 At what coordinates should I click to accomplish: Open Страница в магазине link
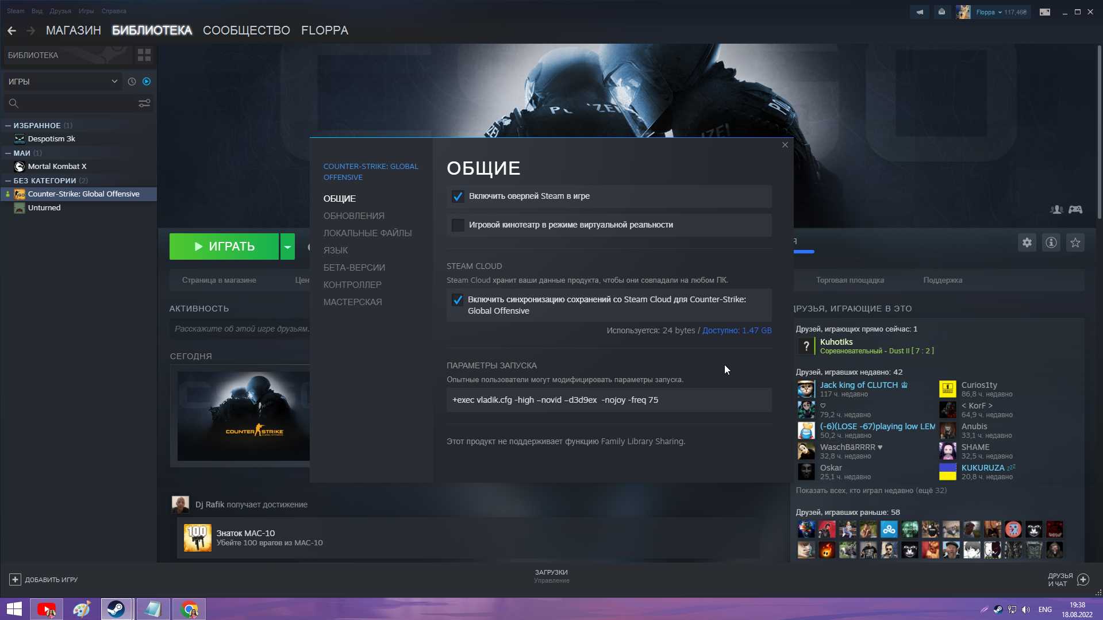pyautogui.click(x=219, y=280)
